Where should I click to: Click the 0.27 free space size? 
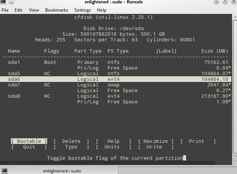pos(224,91)
